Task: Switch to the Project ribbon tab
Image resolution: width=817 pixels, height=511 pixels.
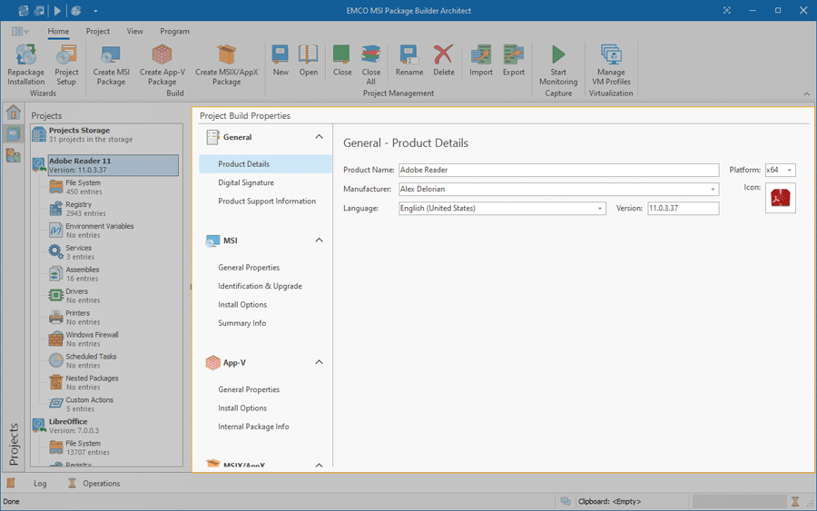Action: click(97, 31)
